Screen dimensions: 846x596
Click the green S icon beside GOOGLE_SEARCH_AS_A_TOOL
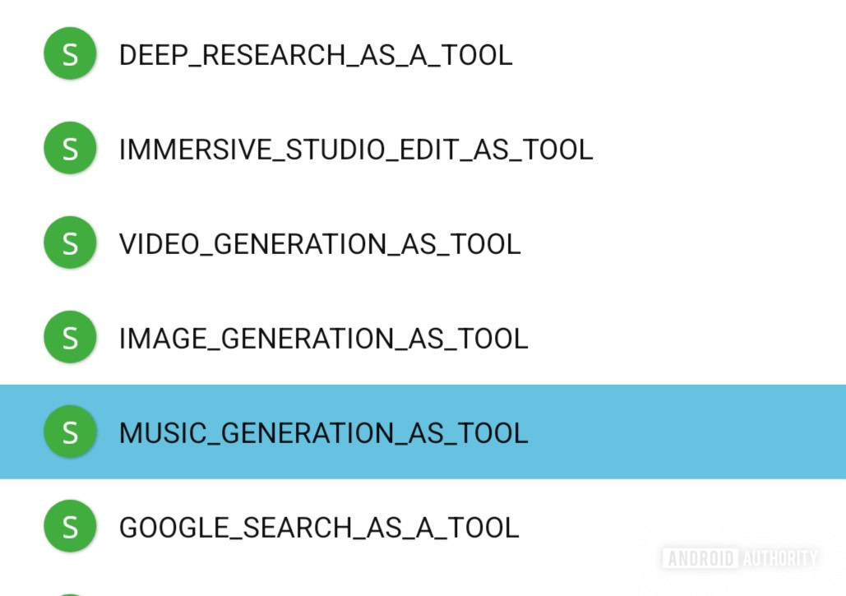point(70,527)
